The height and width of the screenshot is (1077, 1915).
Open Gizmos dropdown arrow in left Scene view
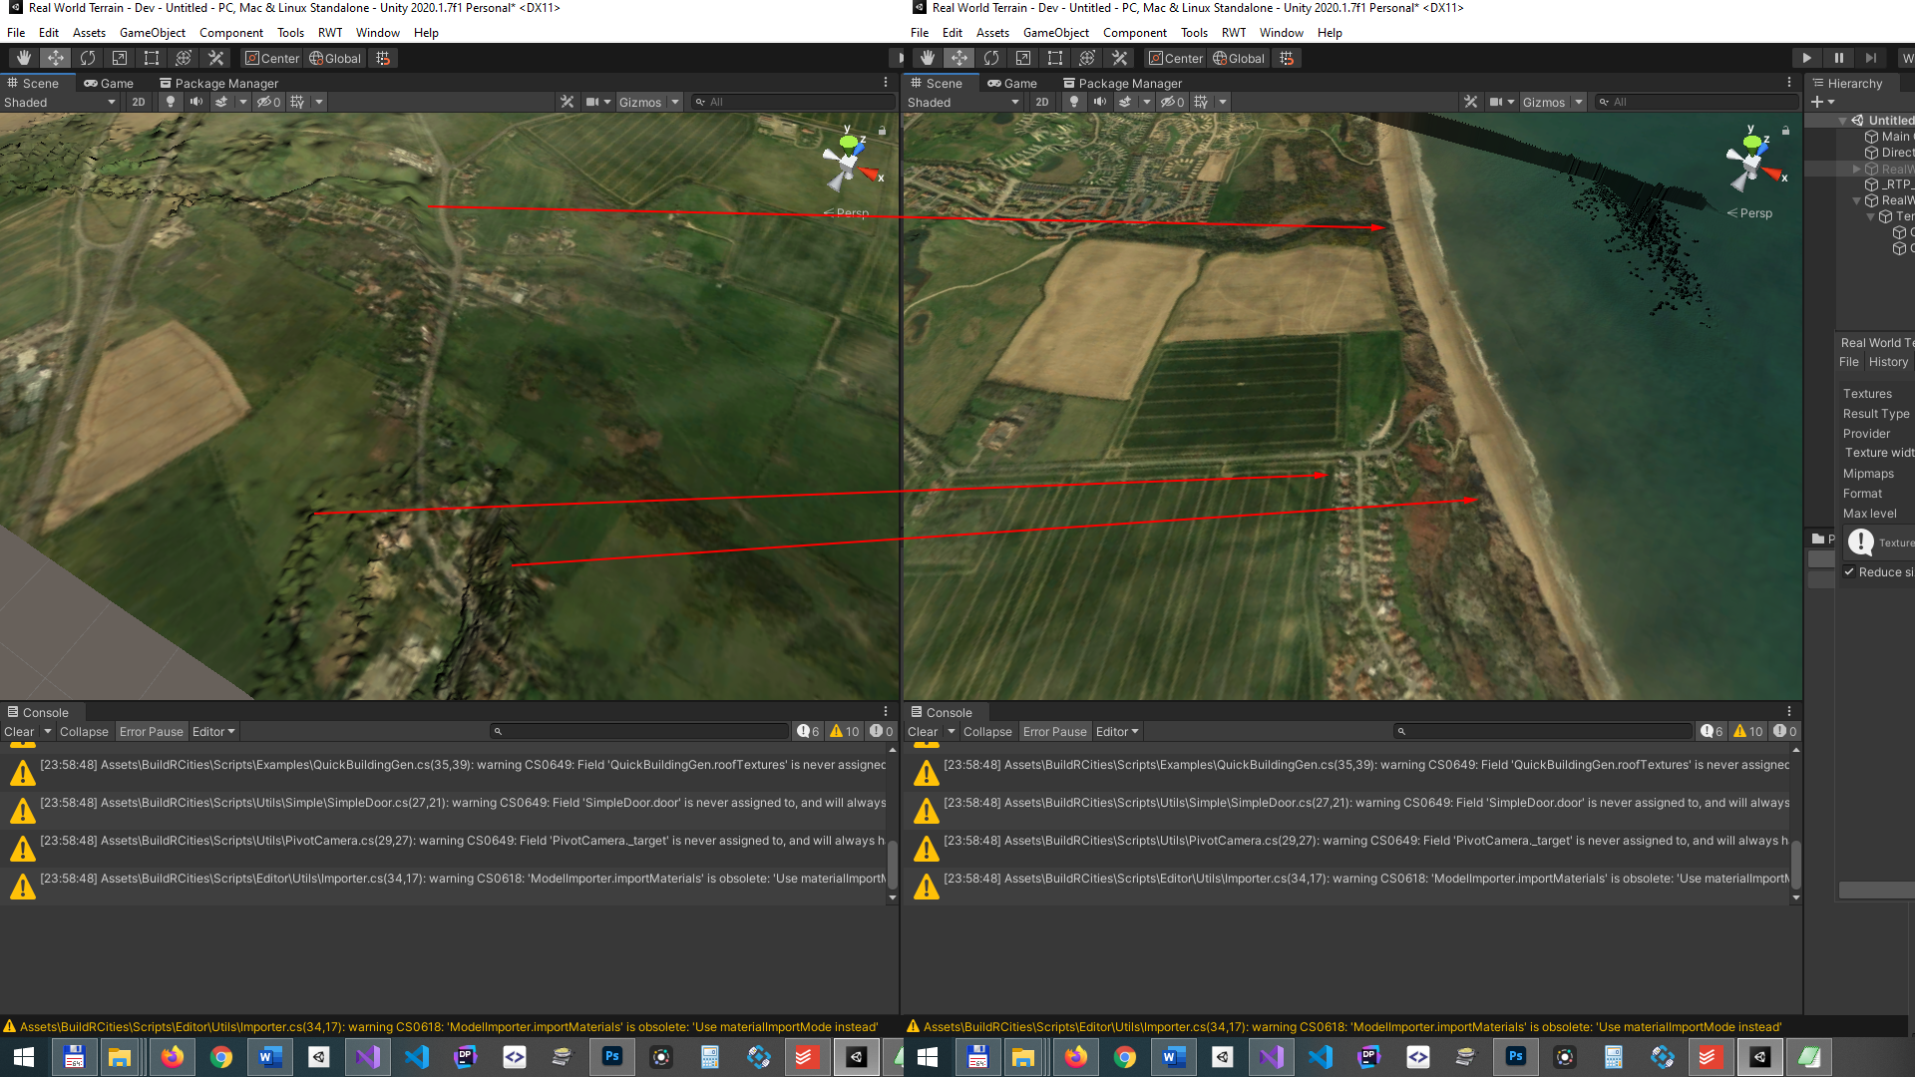[675, 102]
